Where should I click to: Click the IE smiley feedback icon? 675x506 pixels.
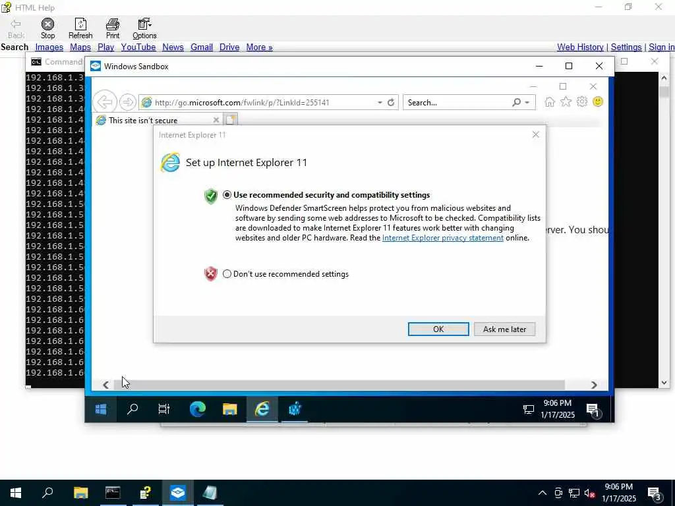coord(598,102)
